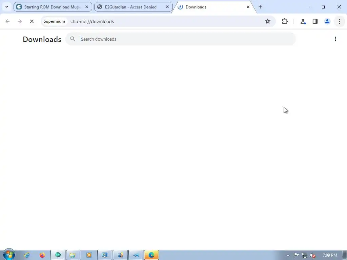Screen dimensions: 347x260
Task: Restore down the browser window
Action: click(324, 7)
